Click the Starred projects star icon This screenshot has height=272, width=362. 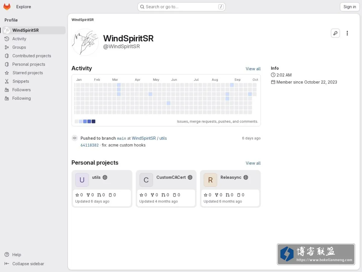(7, 73)
